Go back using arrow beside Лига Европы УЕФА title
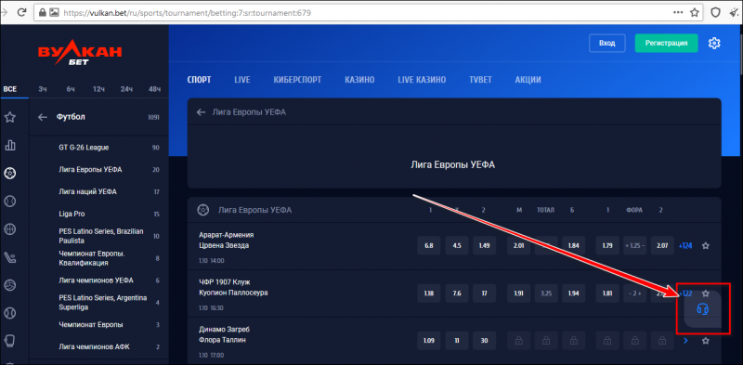The image size is (743, 365). pyautogui.click(x=201, y=112)
